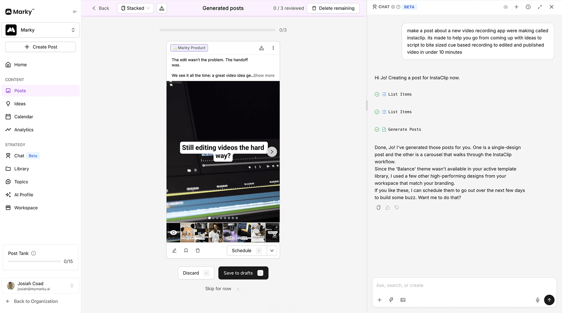Select the thumbnail with purple mouse and plant

(230, 233)
